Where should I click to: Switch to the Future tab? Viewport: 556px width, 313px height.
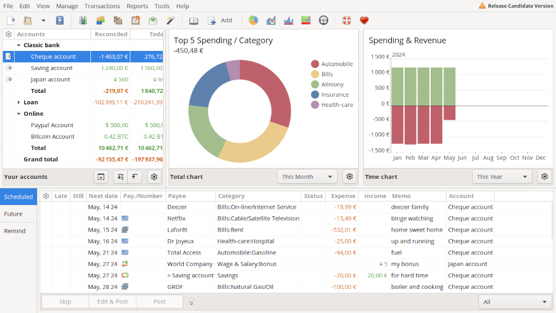[13, 214]
